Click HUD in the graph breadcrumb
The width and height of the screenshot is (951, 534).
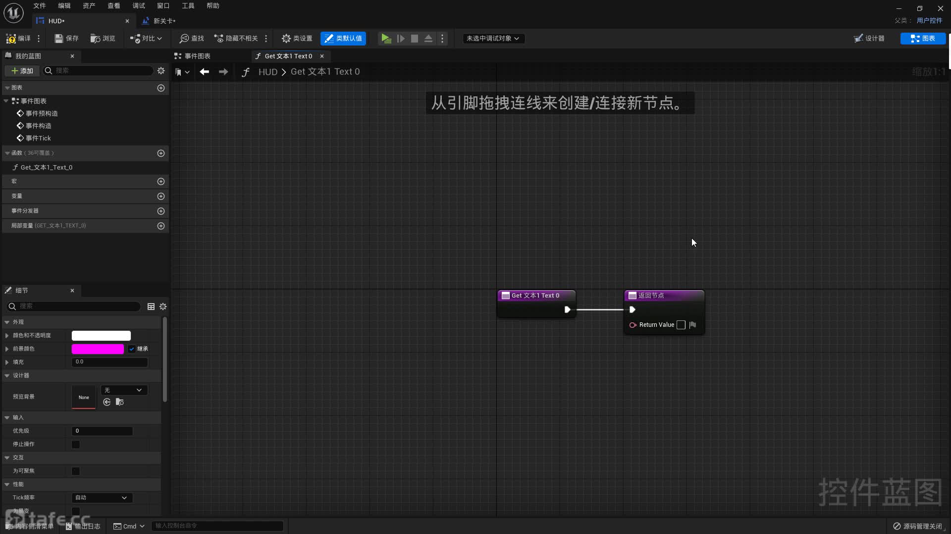pos(268,72)
